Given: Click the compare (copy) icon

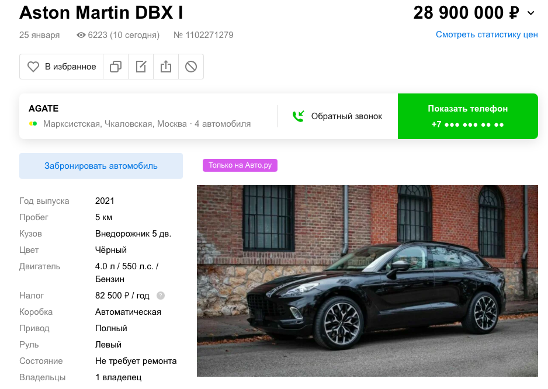Looking at the screenshot, I should (116, 67).
